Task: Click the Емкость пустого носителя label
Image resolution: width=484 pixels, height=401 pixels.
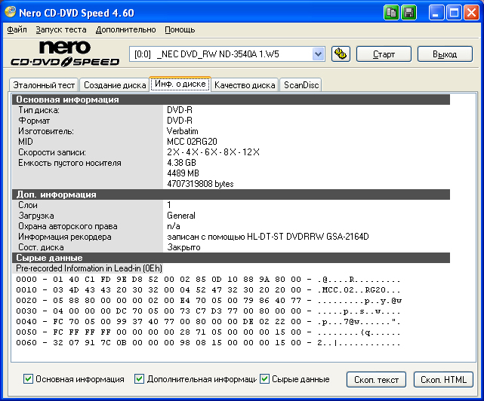Action: click(69, 162)
